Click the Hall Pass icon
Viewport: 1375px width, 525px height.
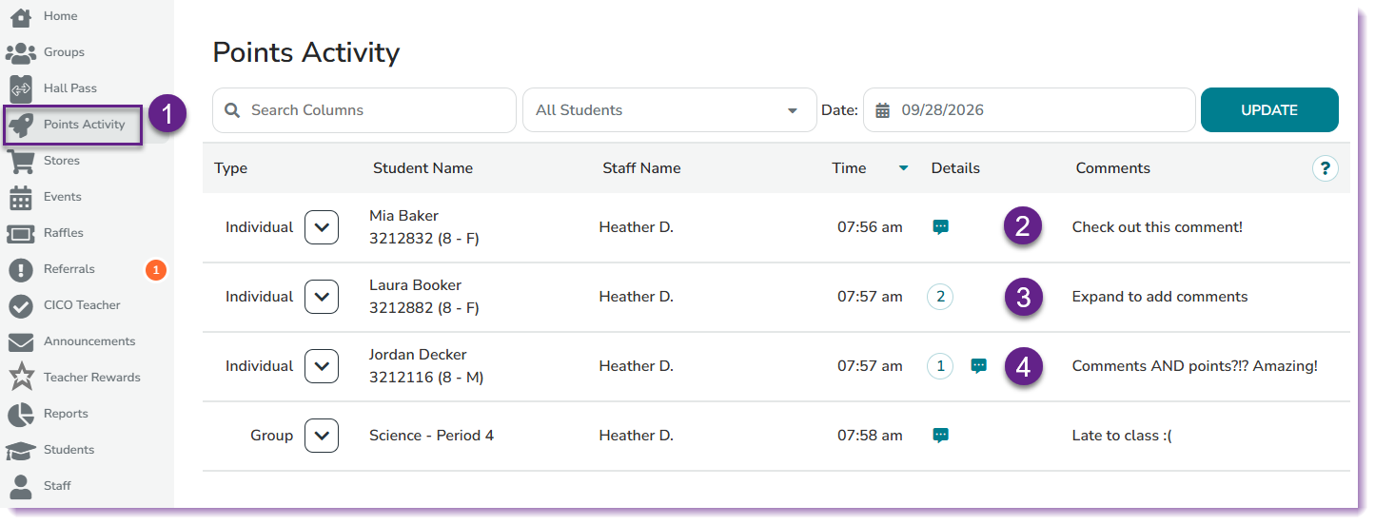click(x=20, y=88)
